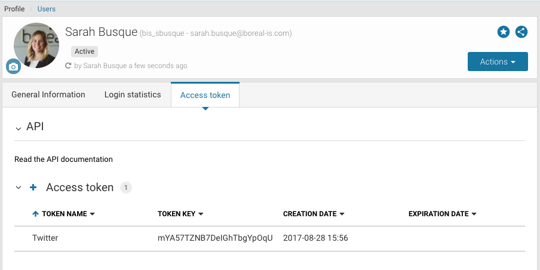Open the Token Name column dropdown

92,214
